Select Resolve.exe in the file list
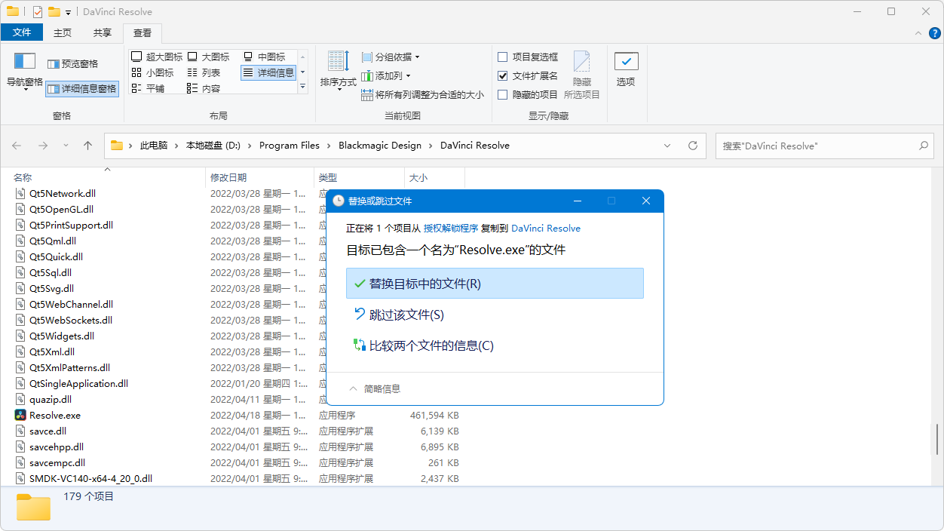The width and height of the screenshot is (944, 531). [x=55, y=415]
